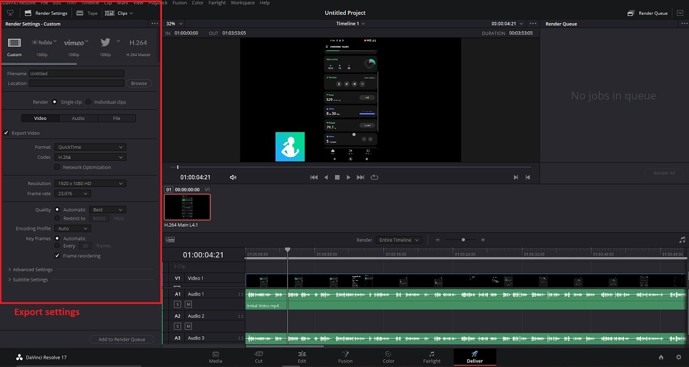Click the viewer scrubber bar
The width and height of the screenshot is (689, 367).
tap(350, 167)
